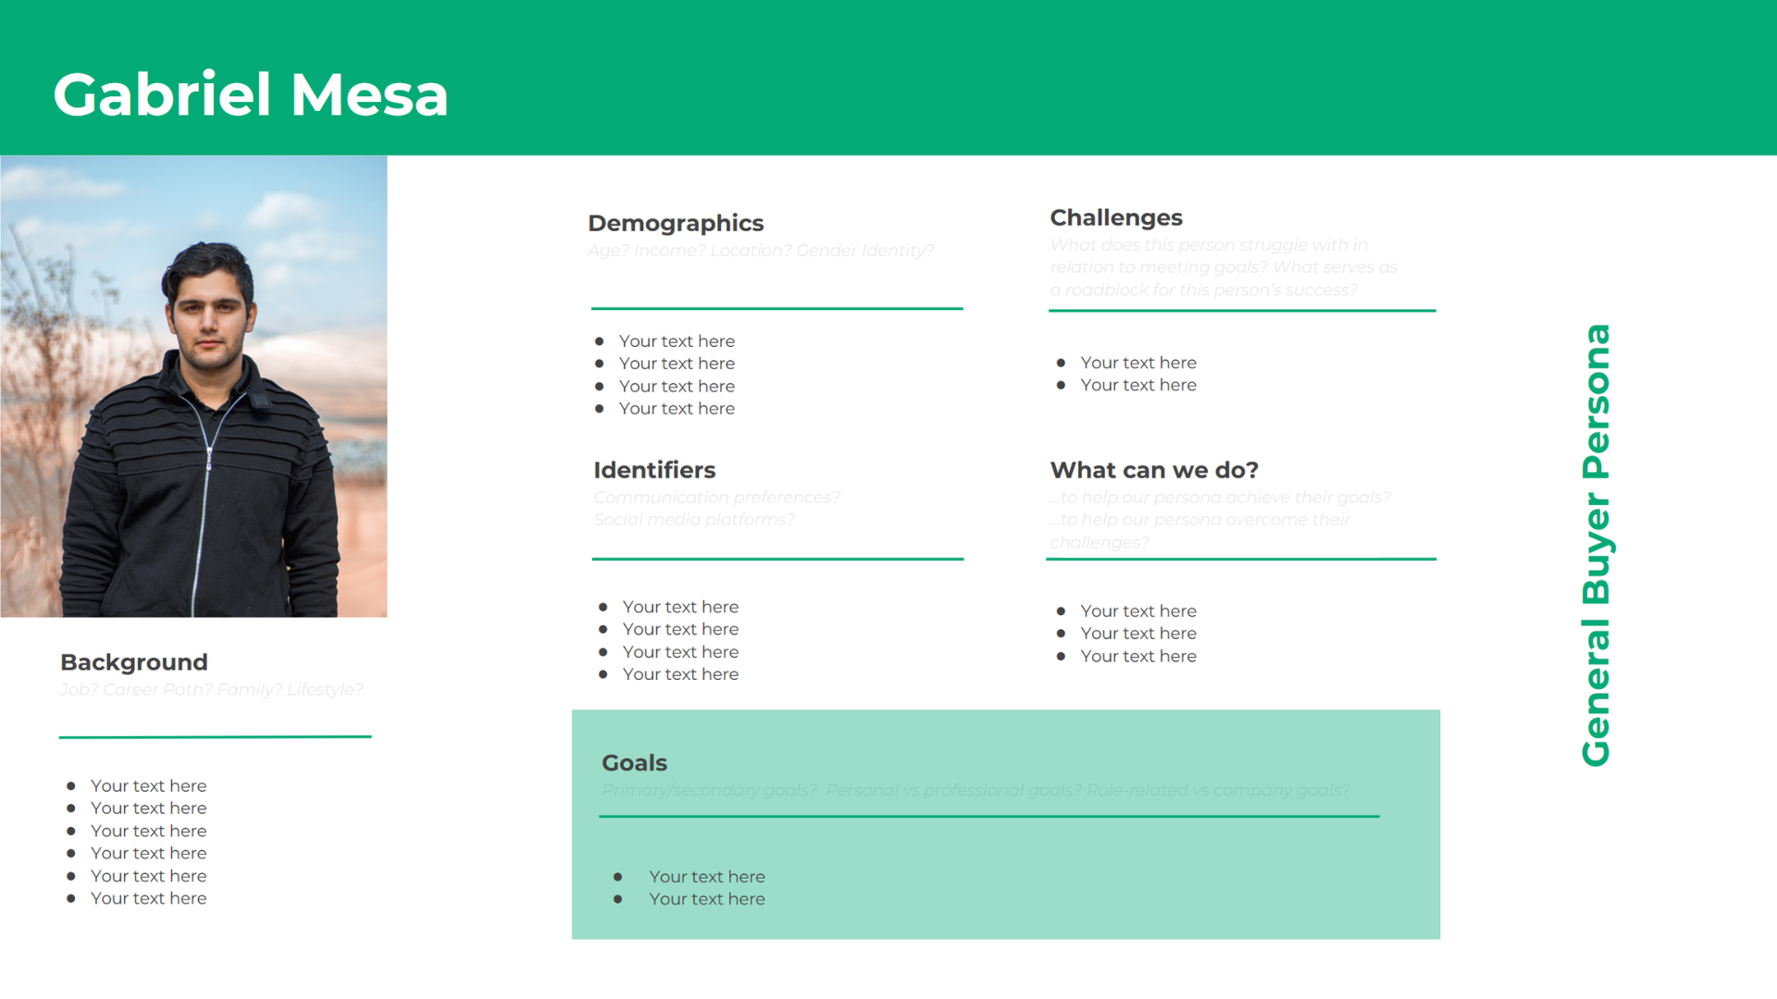The width and height of the screenshot is (1777, 999).
Task: Select Goals first Your text here bullet
Action: point(707,874)
